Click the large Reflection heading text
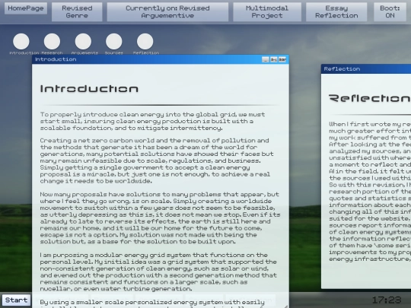 point(370,98)
